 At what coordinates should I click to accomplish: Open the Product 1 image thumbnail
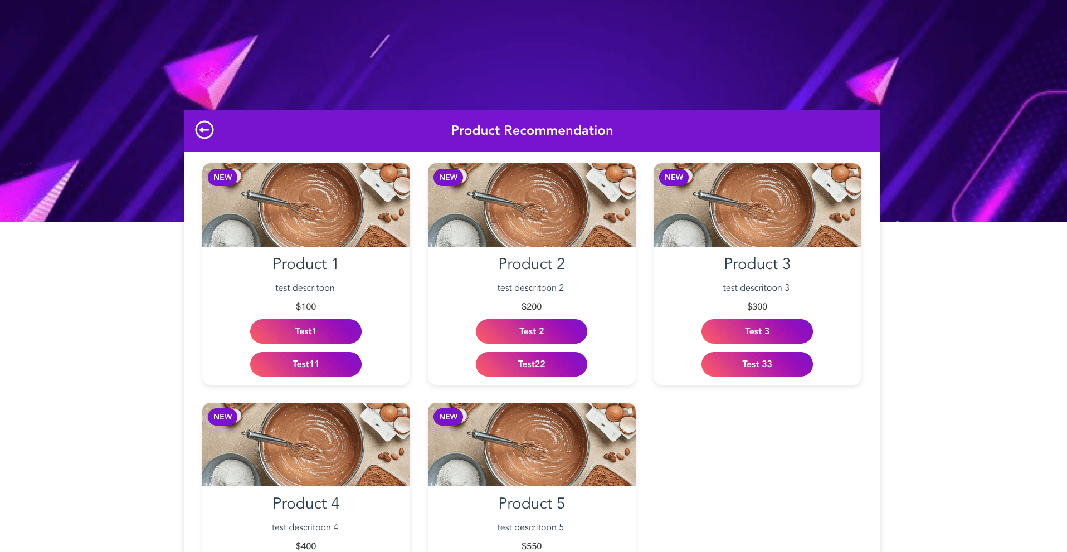pyautogui.click(x=306, y=205)
